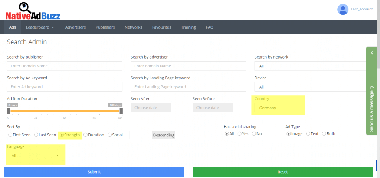The width and height of the screenshot is (380, 178).
Task: Open the Seen After date picker
Action: pyautogui.click(x=151, y=108)
